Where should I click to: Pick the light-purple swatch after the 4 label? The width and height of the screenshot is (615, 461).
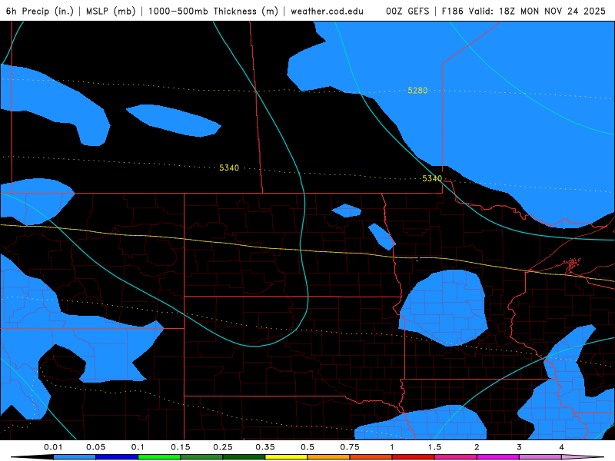[x=581, y=457]
